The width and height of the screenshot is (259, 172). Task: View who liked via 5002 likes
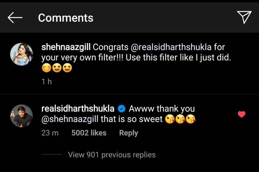[x=89, y=133]
